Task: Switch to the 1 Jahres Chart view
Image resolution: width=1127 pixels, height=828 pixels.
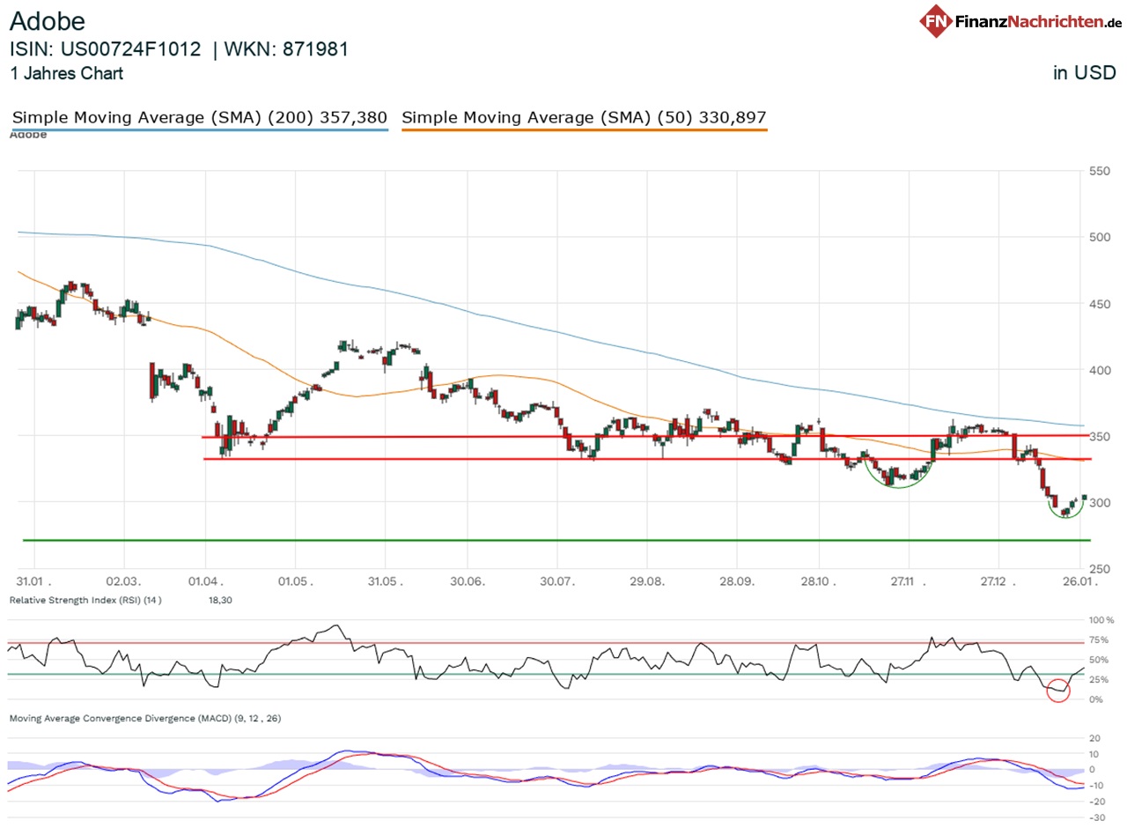Action: (x=66, y=74)
